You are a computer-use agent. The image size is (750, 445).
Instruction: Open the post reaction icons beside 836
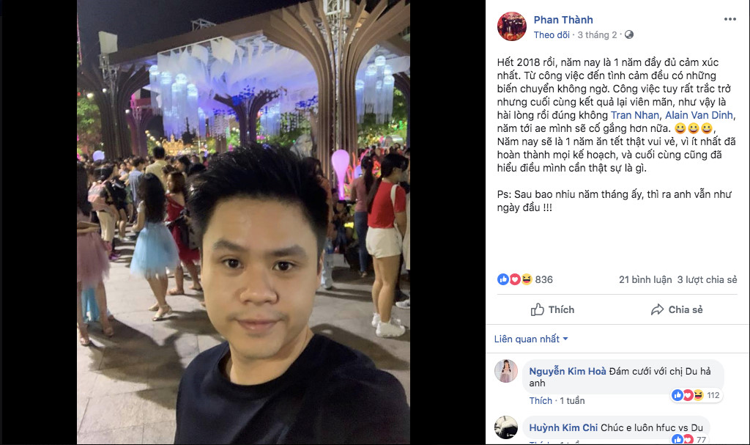[x=515, y=279]
